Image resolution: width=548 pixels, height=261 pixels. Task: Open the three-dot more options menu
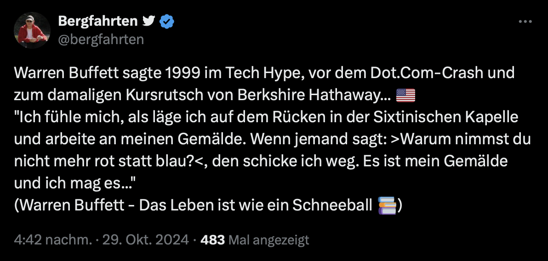(525, 22)
